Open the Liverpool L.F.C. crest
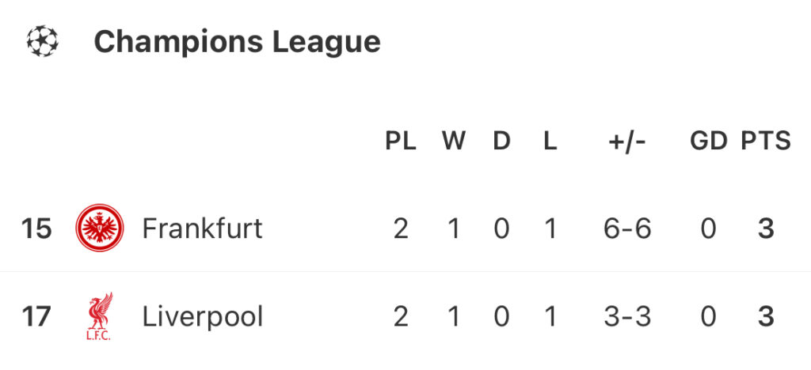The height and width of the screenshot is (370, 811). coord(100,317)
